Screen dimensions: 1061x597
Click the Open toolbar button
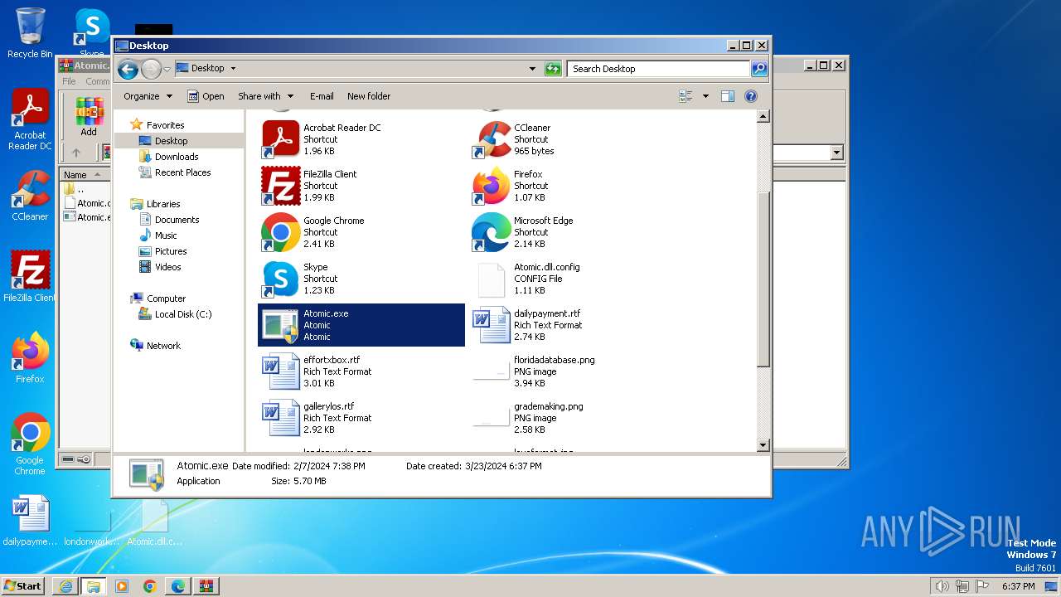coord(206,96)
